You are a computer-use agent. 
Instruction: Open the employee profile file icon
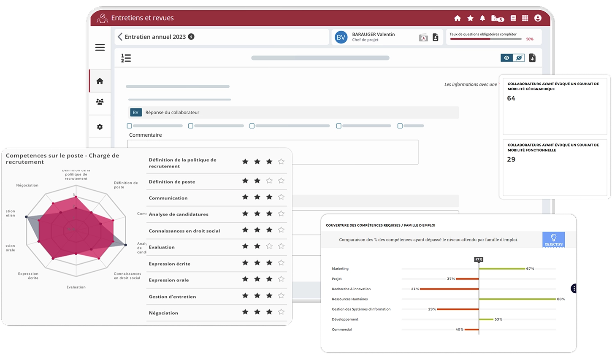pos(435,37)
